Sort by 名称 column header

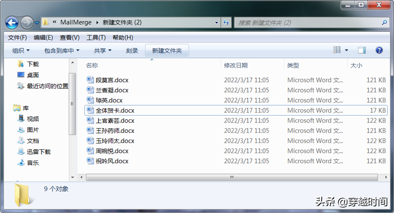[x=92, y=65]
